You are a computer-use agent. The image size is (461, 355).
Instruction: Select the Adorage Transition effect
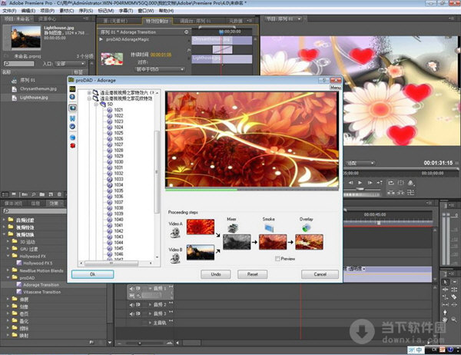point(41,285)
